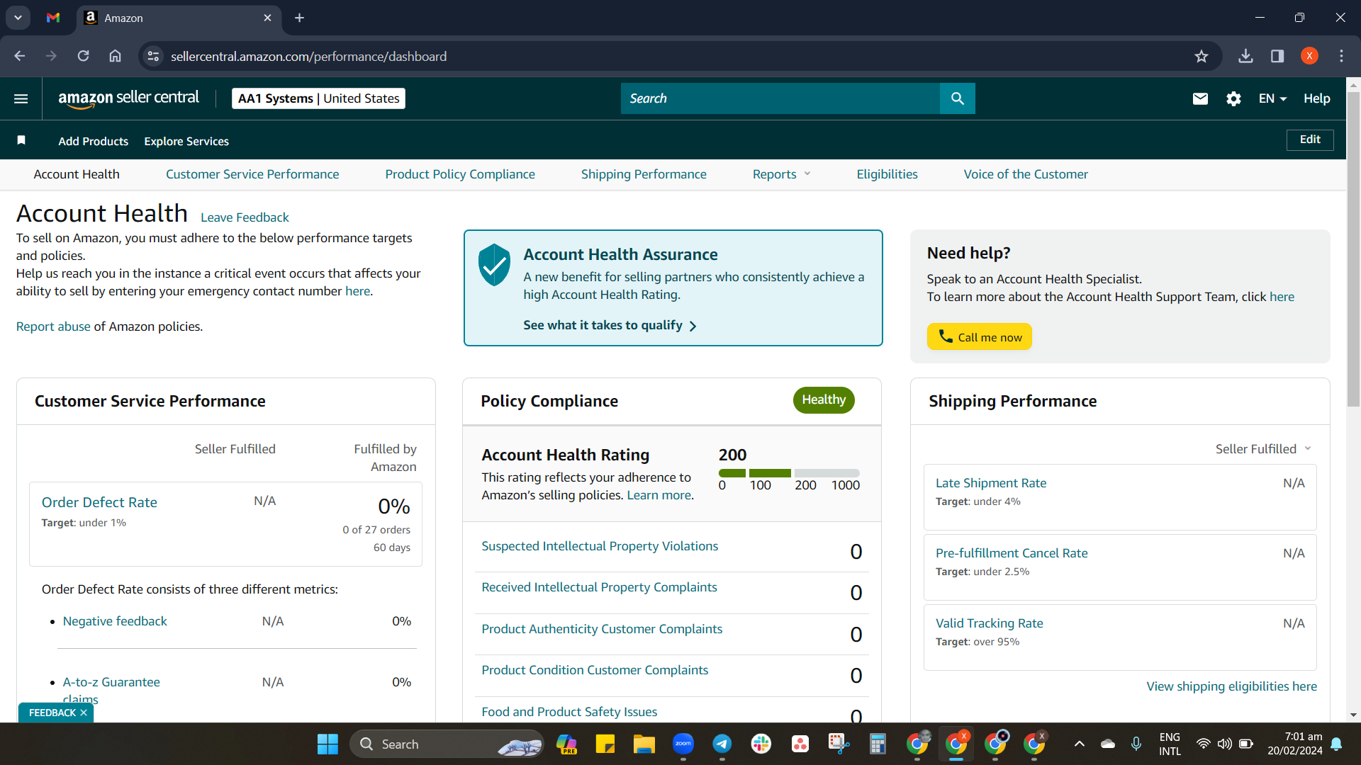
Task: Go back using the browser back arrow
Action: tap(19, 56)
